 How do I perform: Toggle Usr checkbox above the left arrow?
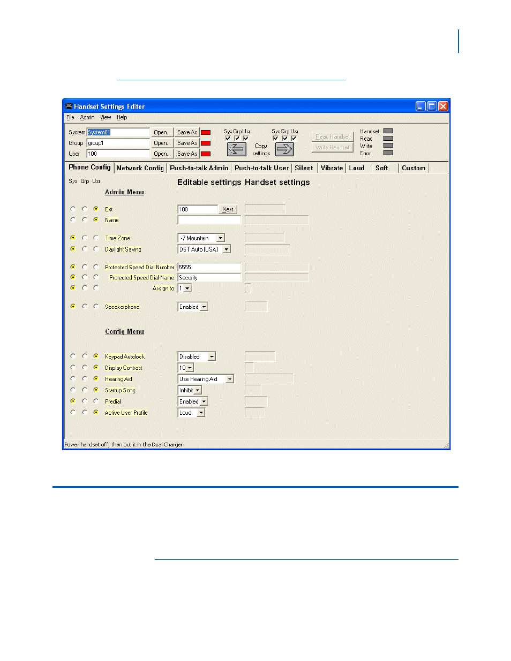(246, 138)
